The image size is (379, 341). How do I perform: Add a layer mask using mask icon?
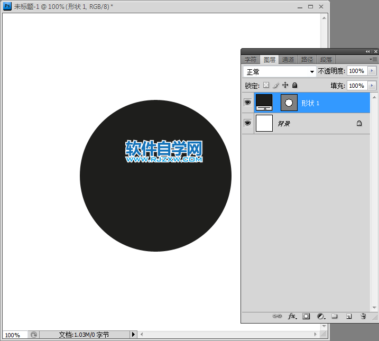(306, 316)
